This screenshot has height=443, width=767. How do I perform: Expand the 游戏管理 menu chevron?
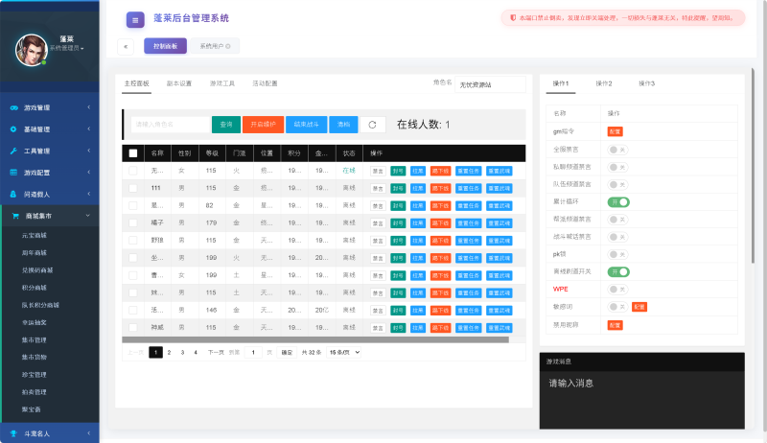point(88,107)
